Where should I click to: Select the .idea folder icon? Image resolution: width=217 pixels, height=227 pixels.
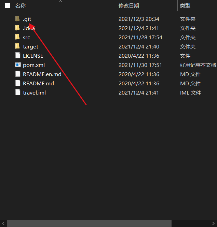point(17,28)
